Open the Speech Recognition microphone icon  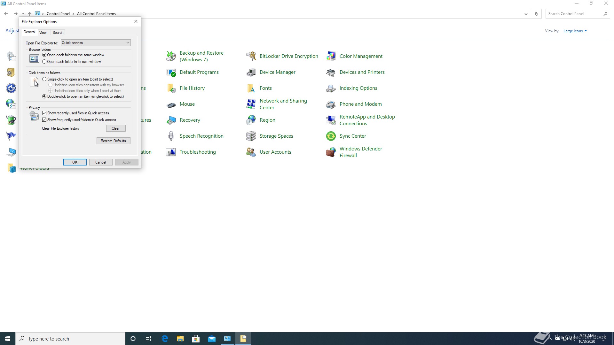coord(171,136)
